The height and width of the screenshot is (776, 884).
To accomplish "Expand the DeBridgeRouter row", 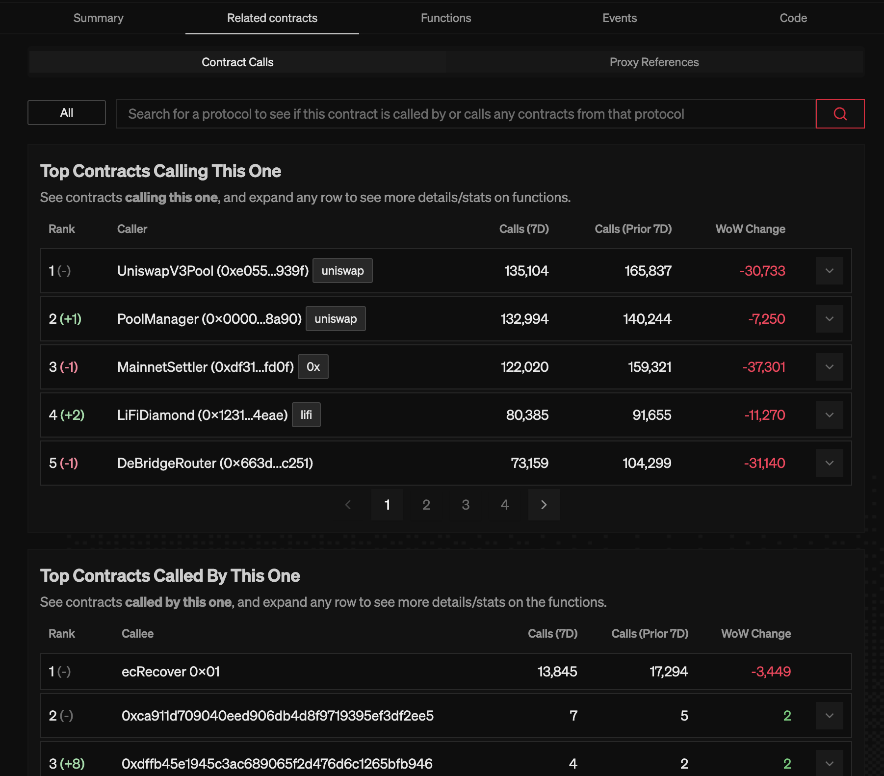I will pos(829,463).
